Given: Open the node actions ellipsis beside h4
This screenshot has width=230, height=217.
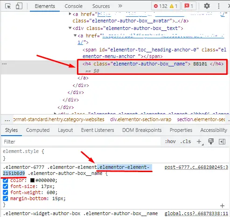Looking at the screenshot, I should (4, 64).
